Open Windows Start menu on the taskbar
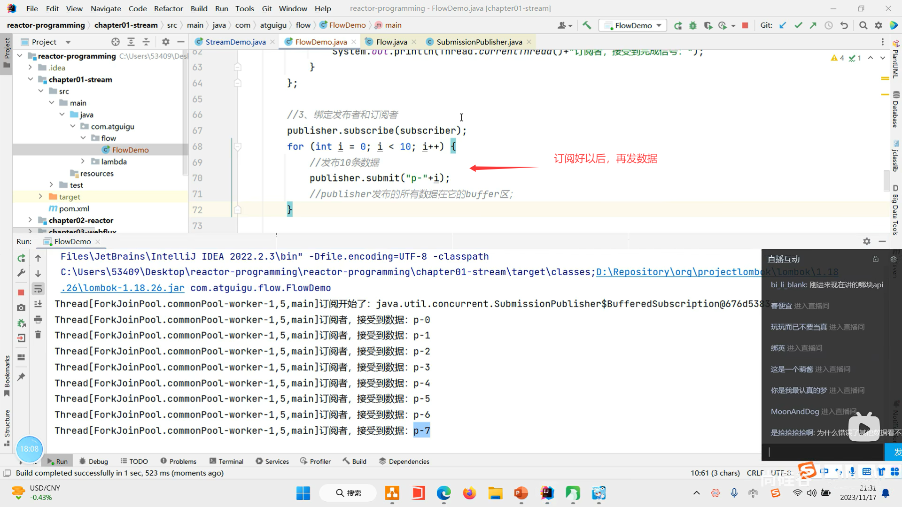The height and width of the screenshot is (507, 902). pos(303,493)
